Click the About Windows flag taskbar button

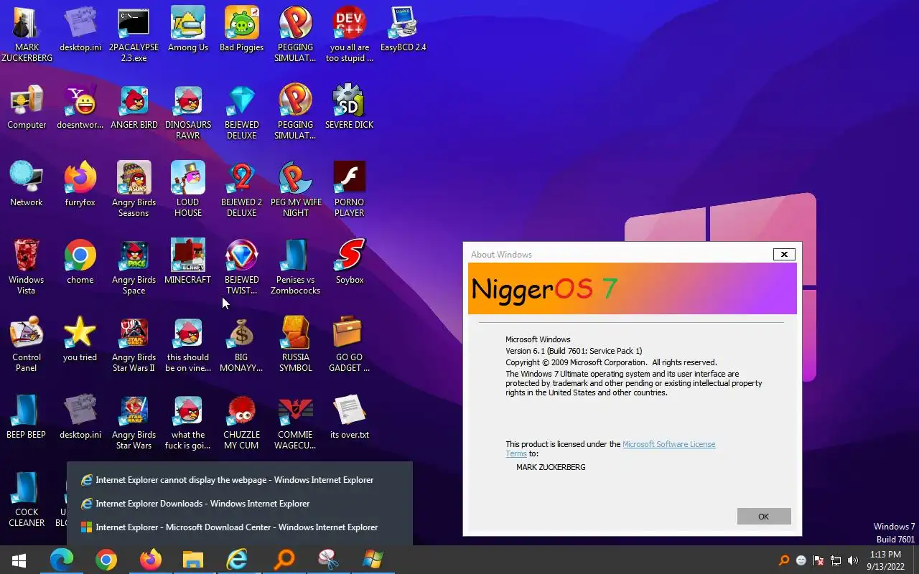tap(373, 560)
